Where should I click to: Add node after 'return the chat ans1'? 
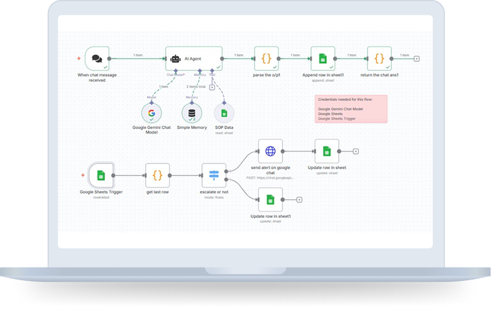pyautogui.click(x=417, y=58)
